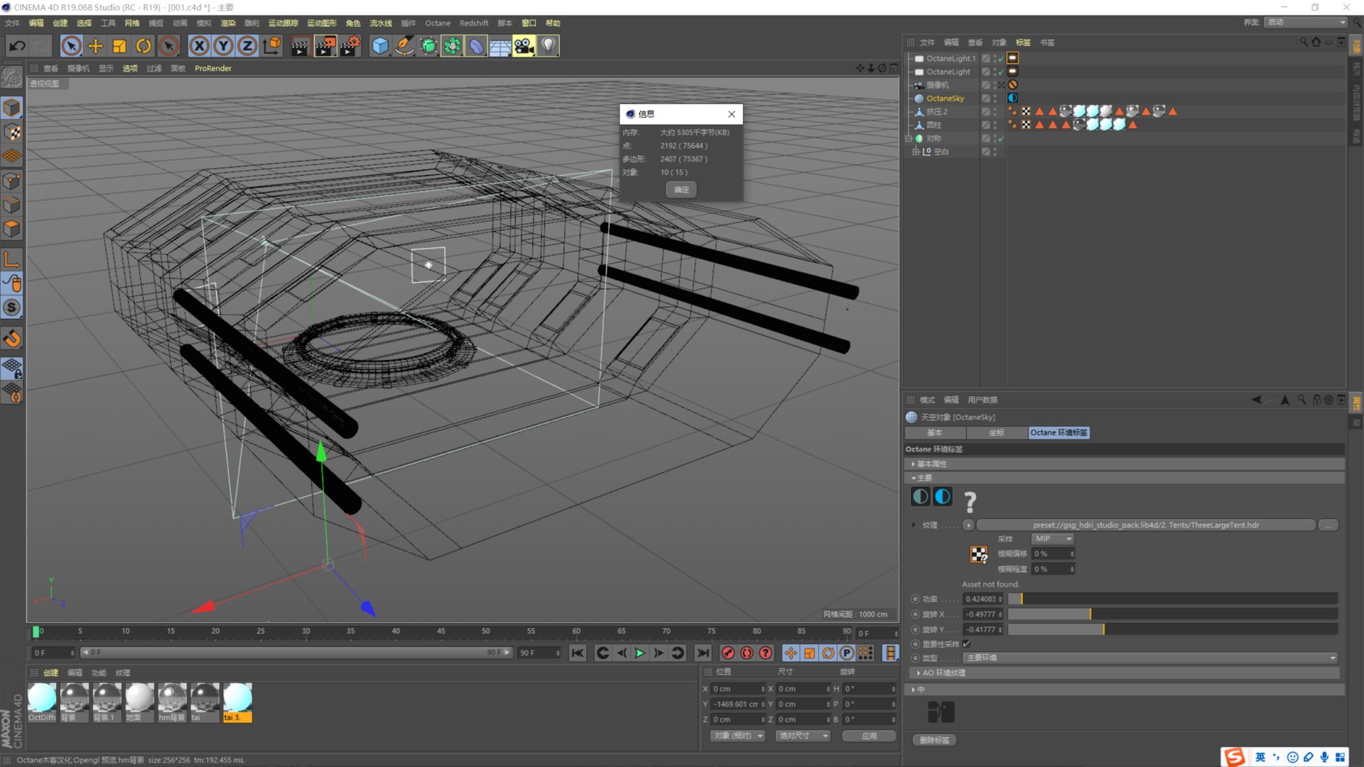Click the Undo arrow icon
Screen dimensions: 1364x767
coord(17,46)
